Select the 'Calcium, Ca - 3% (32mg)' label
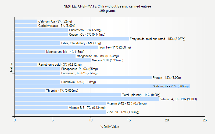Image resolution: width=215 pixels, height=134 pixels. (55, 21)
